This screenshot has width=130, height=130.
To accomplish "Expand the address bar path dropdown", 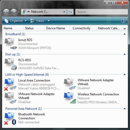I will (64, 12).
